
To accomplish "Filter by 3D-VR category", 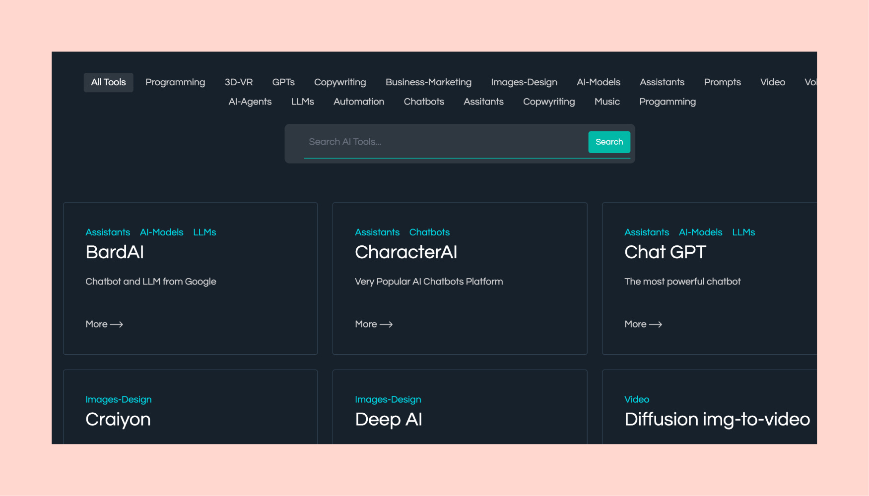I will pyautogui.click(x=239, y=82).
